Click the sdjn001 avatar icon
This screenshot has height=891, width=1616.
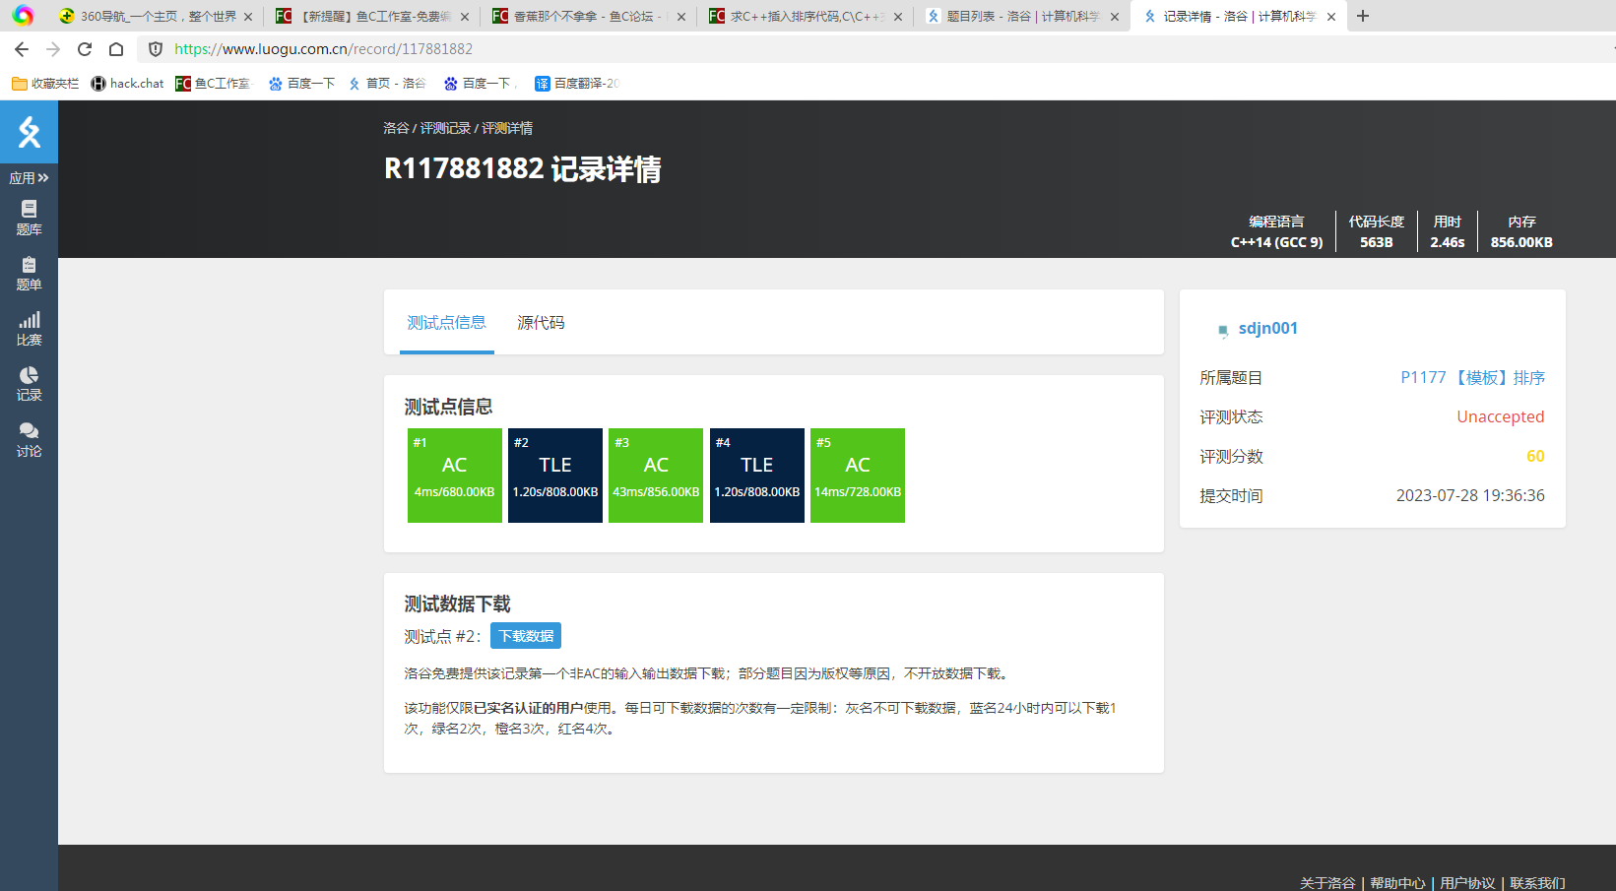coord(1223,330)
